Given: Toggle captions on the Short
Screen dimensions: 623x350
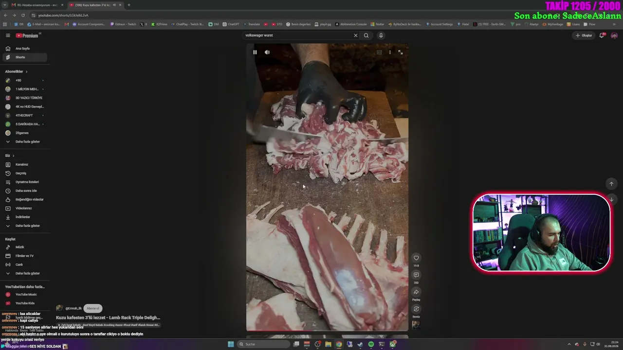Looking at the screenshot, I should (x=379, y=52).
